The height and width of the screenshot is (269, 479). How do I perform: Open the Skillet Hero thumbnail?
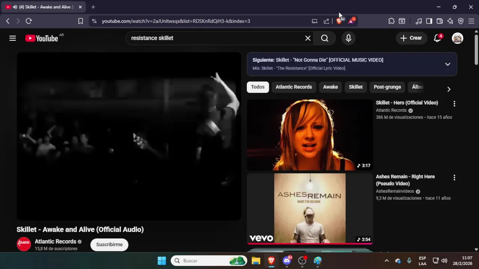click(310, 135)
